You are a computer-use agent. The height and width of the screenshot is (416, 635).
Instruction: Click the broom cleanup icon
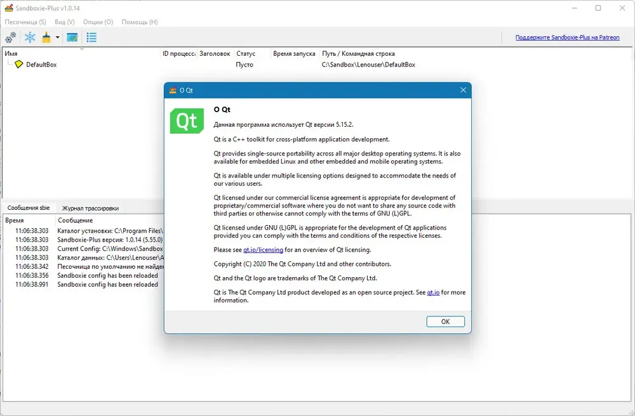pyautogui.click(x=46, y=37)
